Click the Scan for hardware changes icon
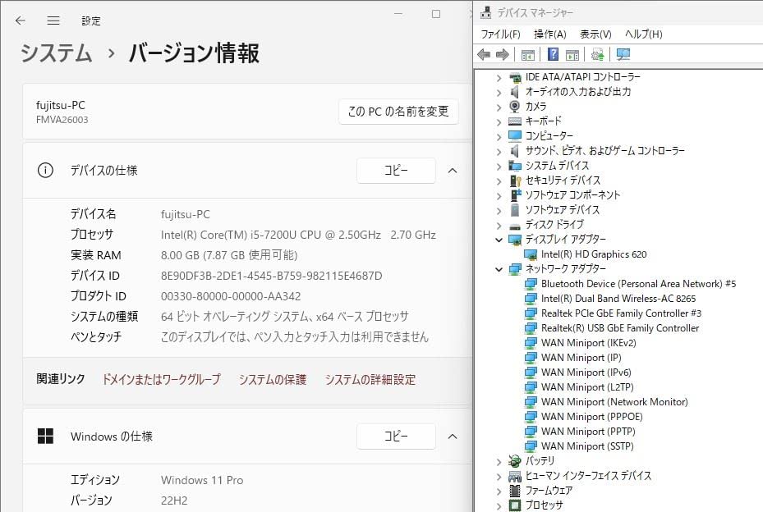Viewport: 763px width, 512px height. point(599,54)
